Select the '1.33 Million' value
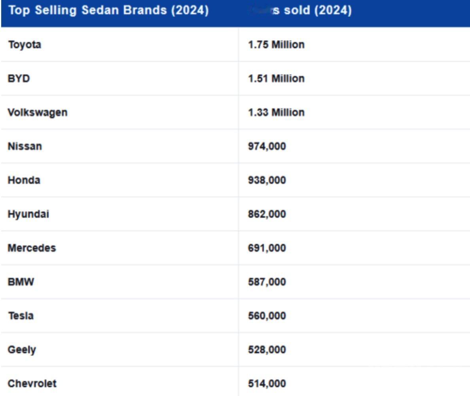 (276, 112)
